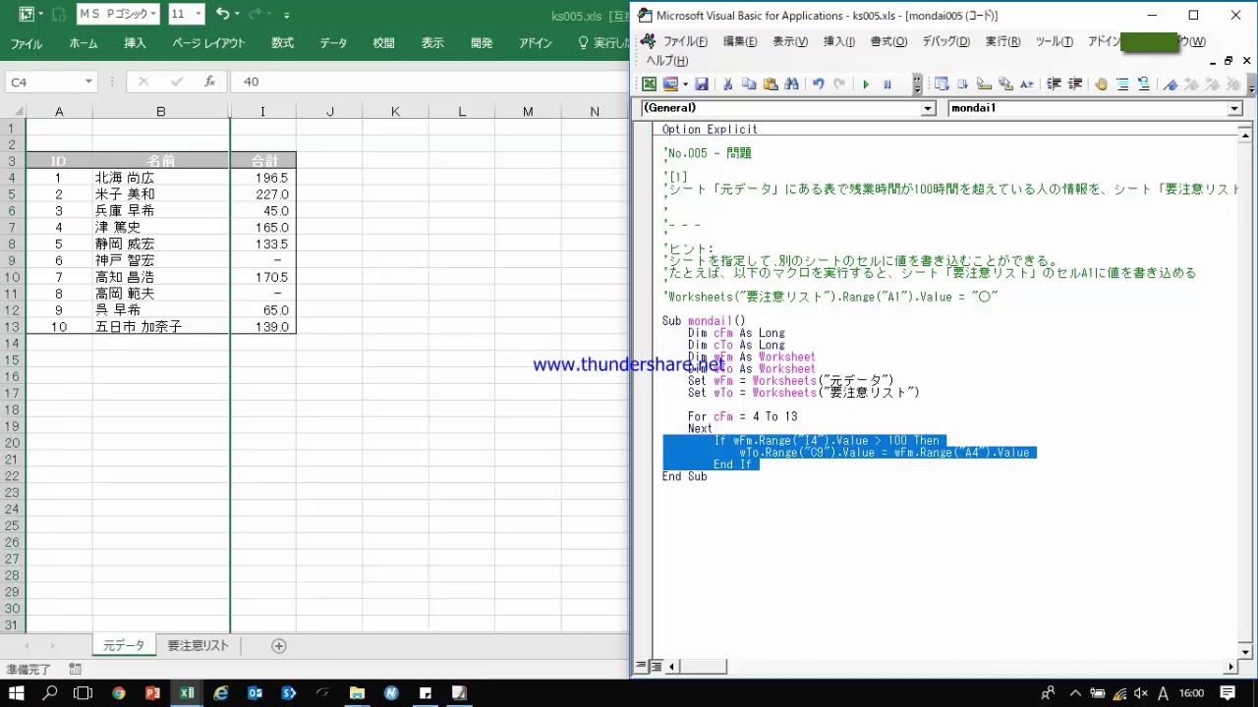
Task: Click the Save disk icon in VBA toolbar
Action: click(x=702, y=84)
